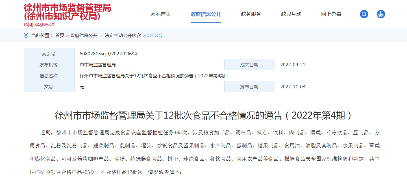
Task: Open the 网站首页 navigation tab
Action: click(x=161, y=14)
